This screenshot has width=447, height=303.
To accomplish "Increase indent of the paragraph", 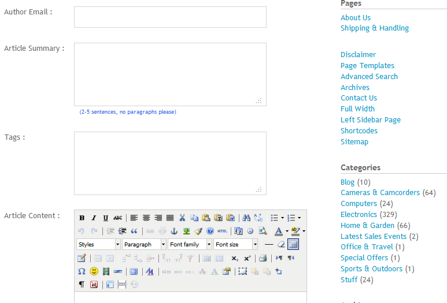I will (122, 231).
